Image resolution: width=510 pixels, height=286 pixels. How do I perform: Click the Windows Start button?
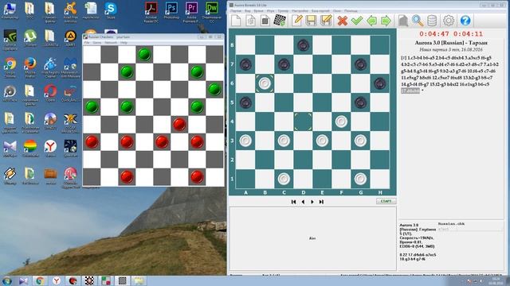(7, 280)
